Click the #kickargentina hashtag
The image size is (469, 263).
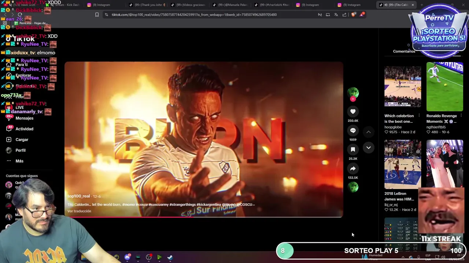tap(208, 205)
